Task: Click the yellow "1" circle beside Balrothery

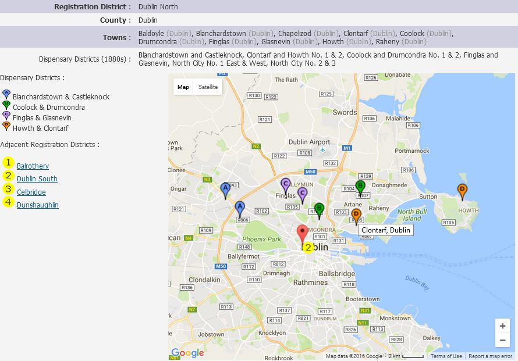Action: [x=8, y=166]
